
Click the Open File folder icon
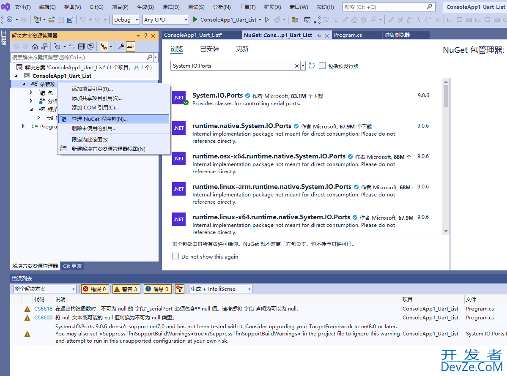[x=52, y=20]
